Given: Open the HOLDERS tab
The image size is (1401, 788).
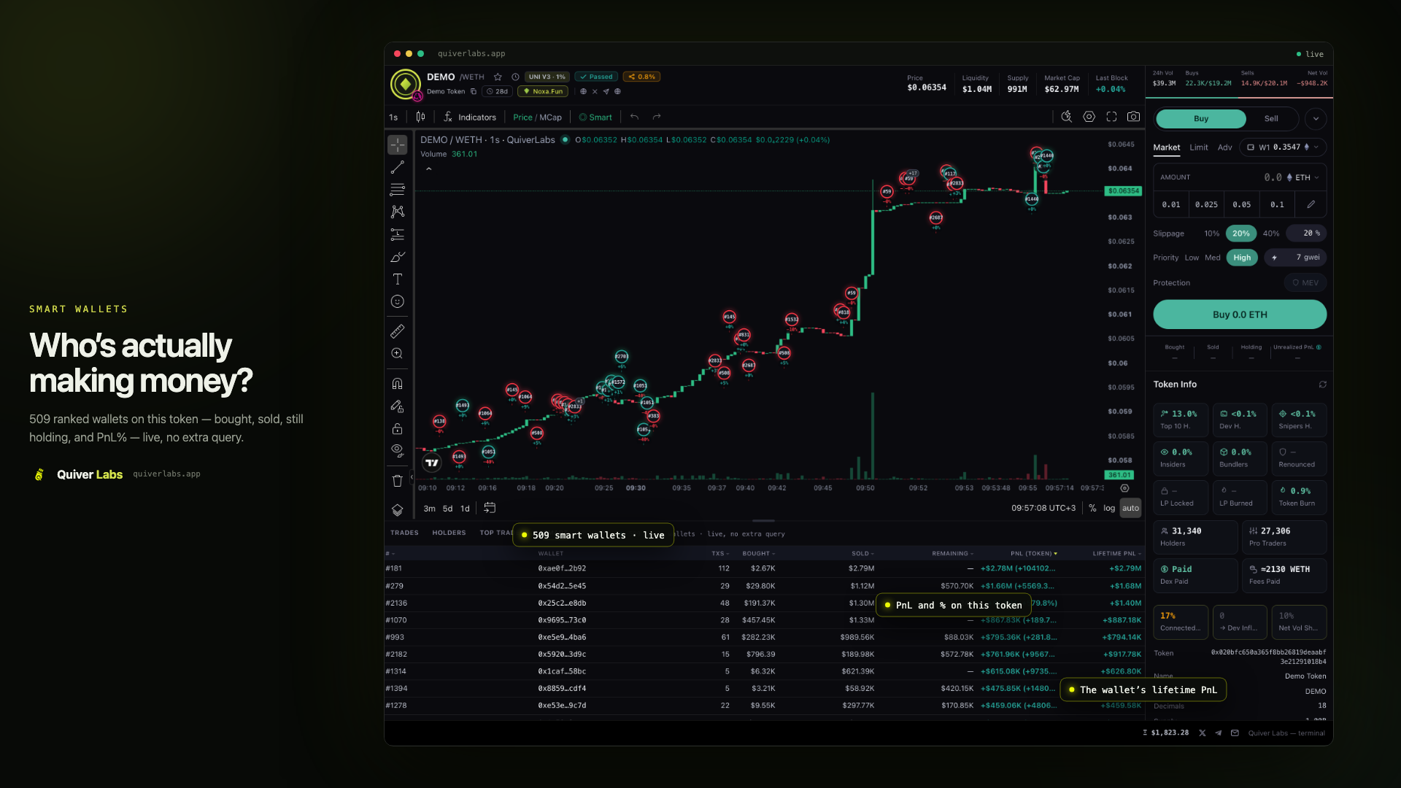Looking at the screenshot, I should pos(449,533).
